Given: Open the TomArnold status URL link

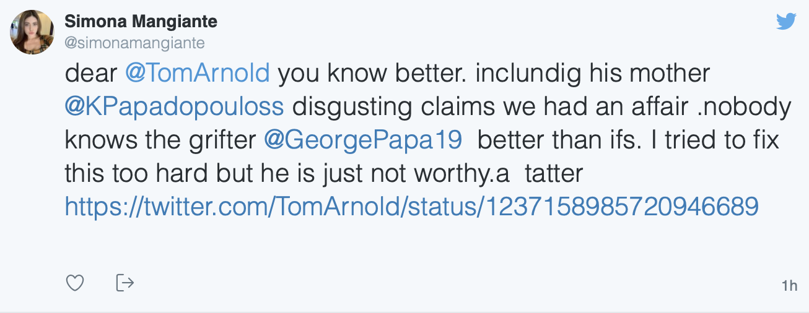Looking at the screenshot, I should coord(411,207).
